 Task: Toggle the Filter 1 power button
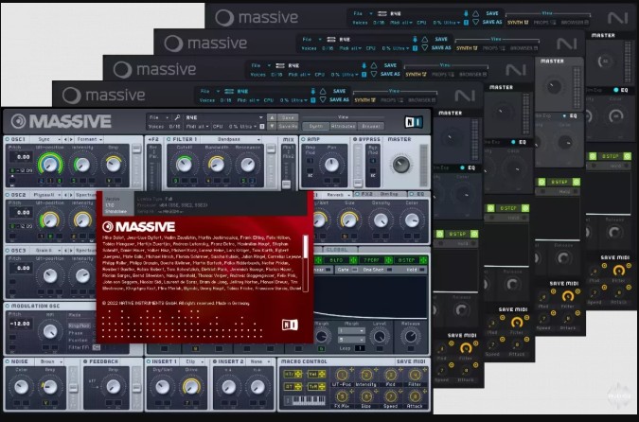169,139
